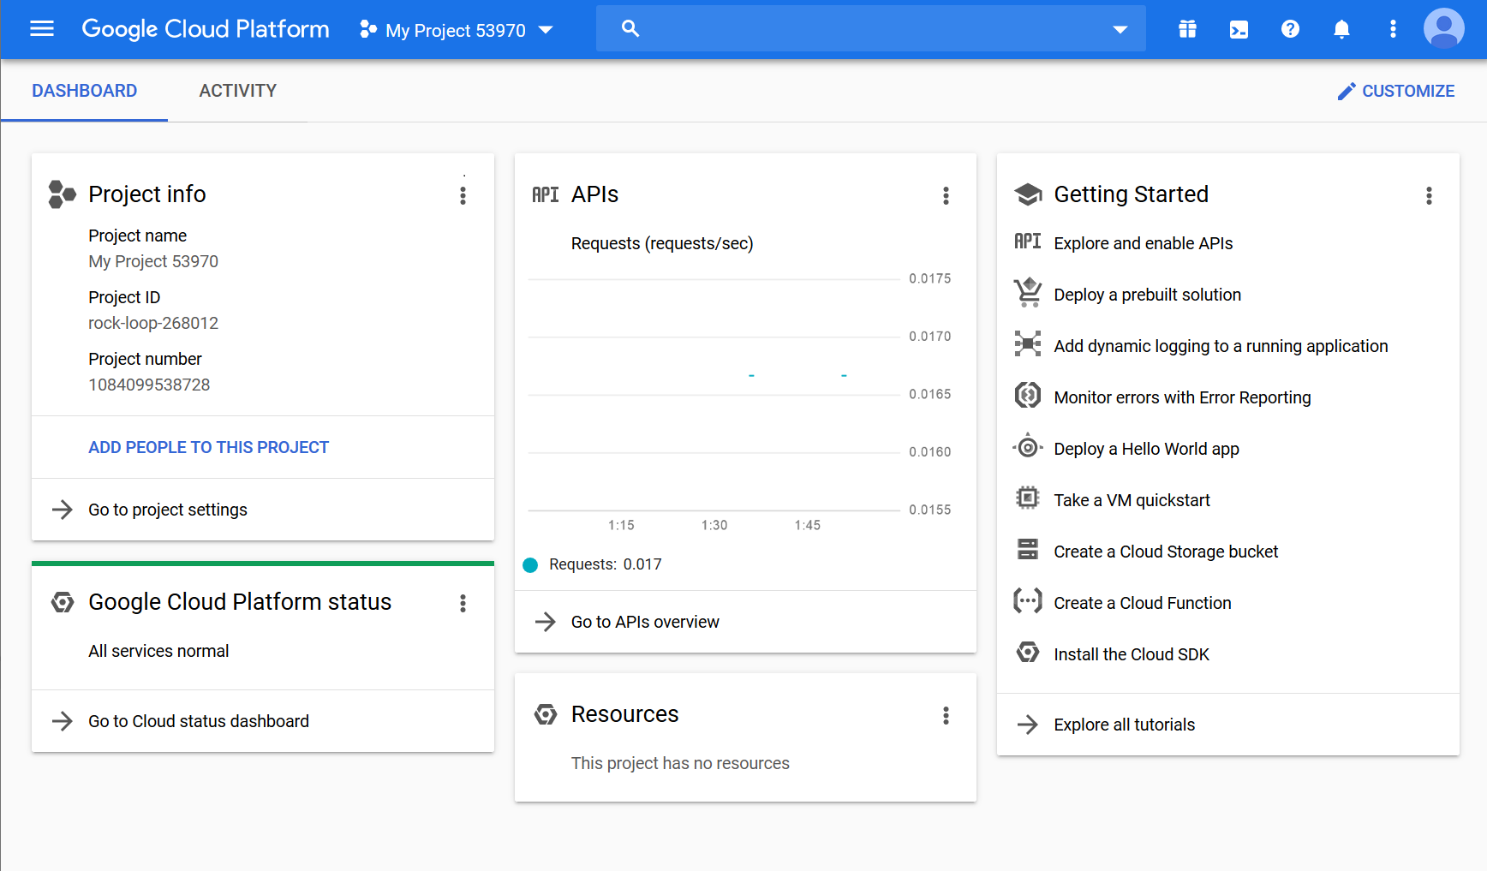Open Resources card three-dot menu

pyautogui.click(x=946, y=716)
